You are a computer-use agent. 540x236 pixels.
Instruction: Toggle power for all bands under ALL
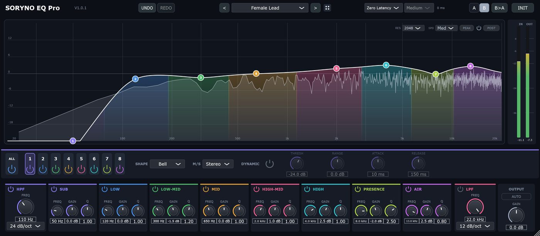12,169
